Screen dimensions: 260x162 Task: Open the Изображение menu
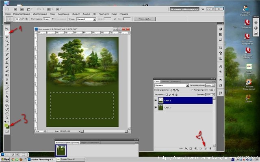coord(40,14)
